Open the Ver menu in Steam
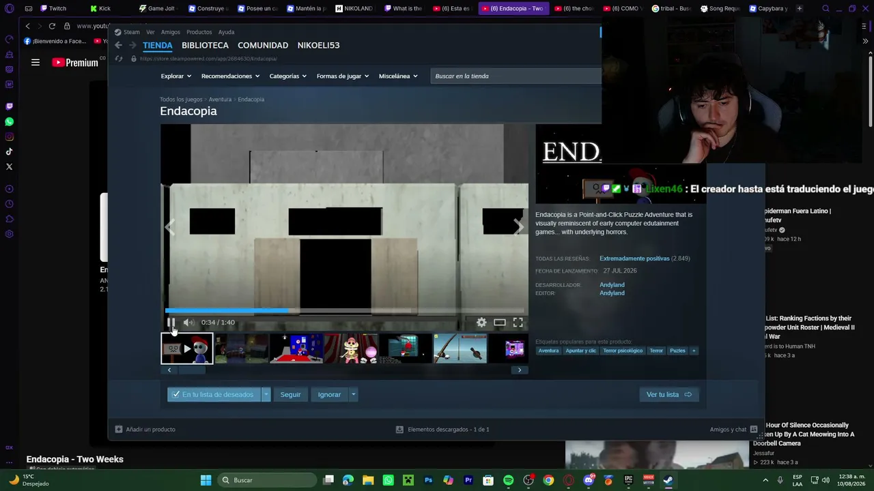Viewport: 874px width, 491px height. pos(150,32)
